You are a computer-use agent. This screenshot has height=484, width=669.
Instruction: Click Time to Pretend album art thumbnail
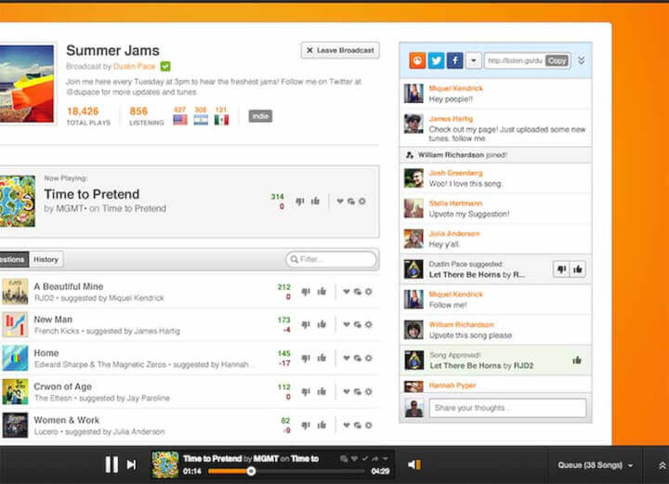tap(18, 201)
